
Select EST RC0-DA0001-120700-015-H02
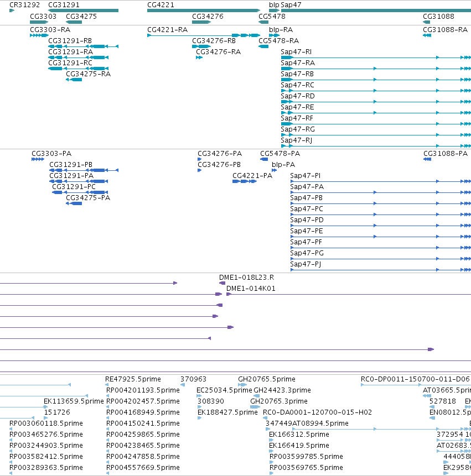[x=318, y=412]
